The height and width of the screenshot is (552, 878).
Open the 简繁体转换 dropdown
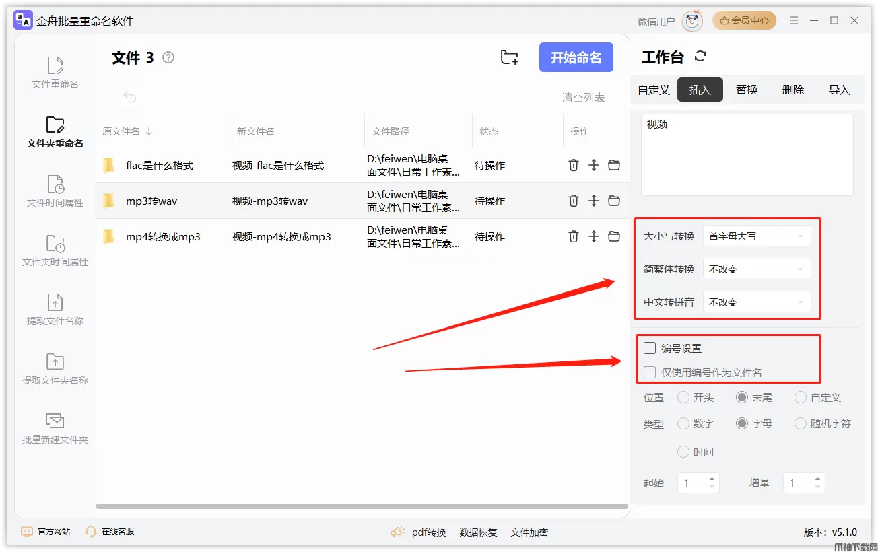(756, 269)
